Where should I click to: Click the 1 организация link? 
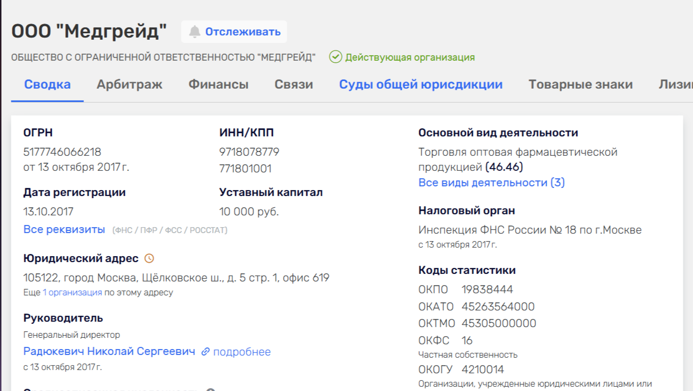[72, 293]
